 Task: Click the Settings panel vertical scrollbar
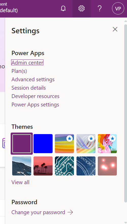click(125, 113)
